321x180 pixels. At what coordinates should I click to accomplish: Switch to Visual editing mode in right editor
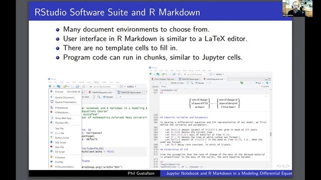(x=164, y=86)
